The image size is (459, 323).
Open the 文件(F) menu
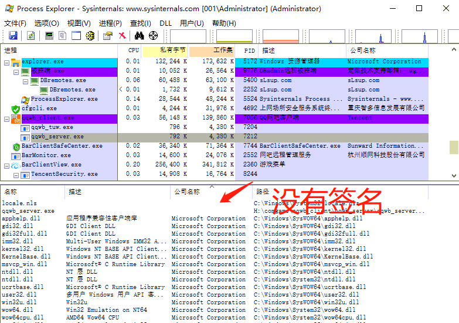pyautogui.click(x=15, y=23)
